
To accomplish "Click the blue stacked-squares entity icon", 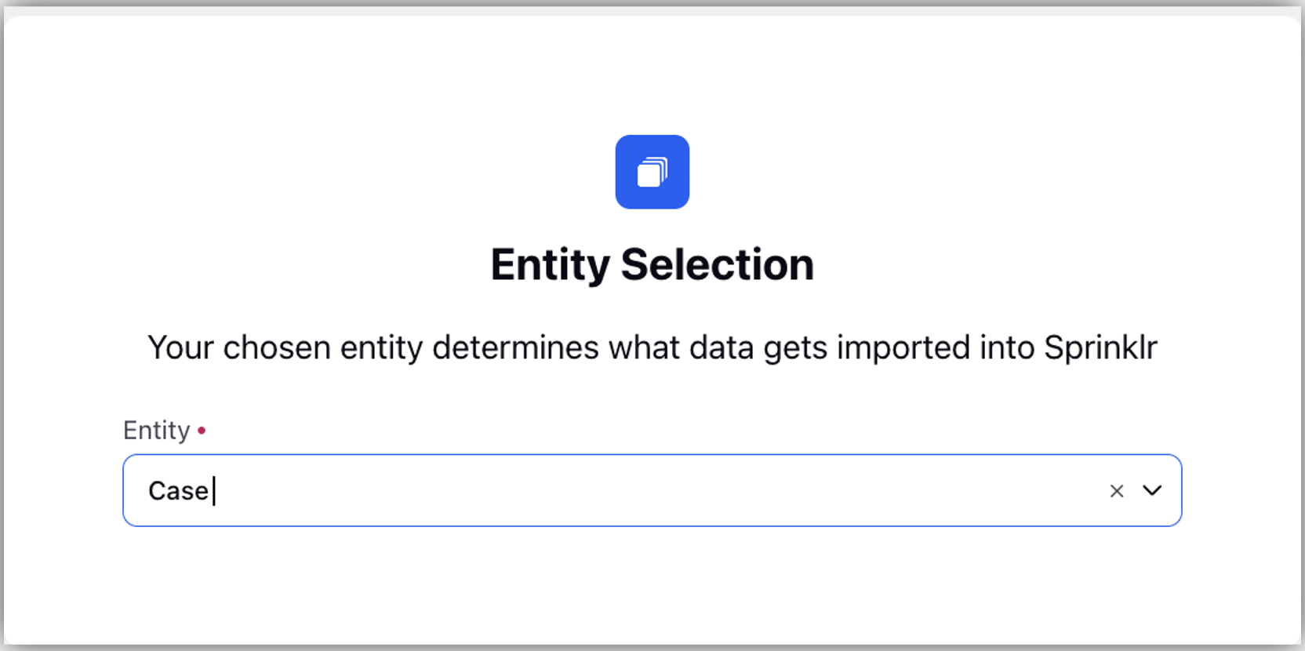I will (x=652, y=172).
